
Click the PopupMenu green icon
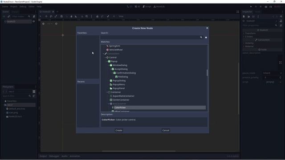[x=111, y=84]
